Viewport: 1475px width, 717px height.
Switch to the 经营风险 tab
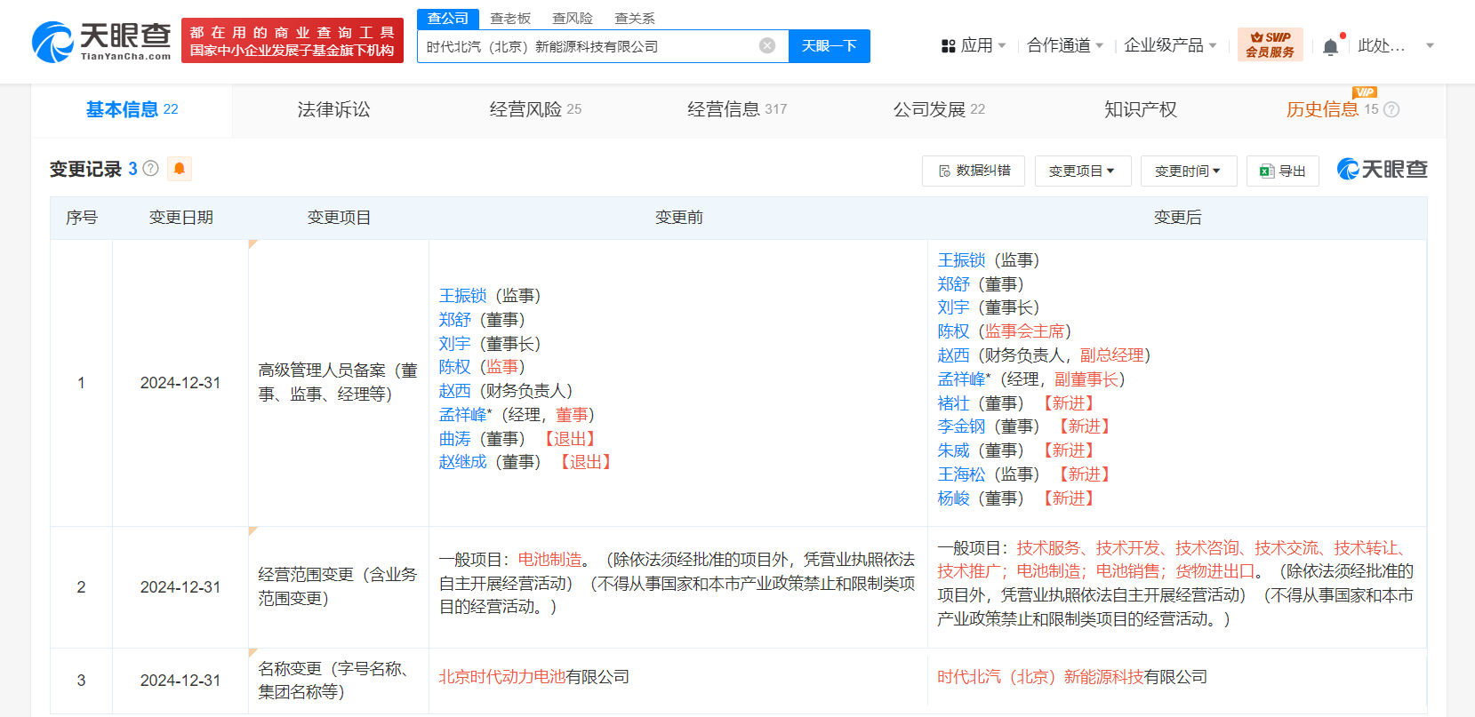point(535,109)
